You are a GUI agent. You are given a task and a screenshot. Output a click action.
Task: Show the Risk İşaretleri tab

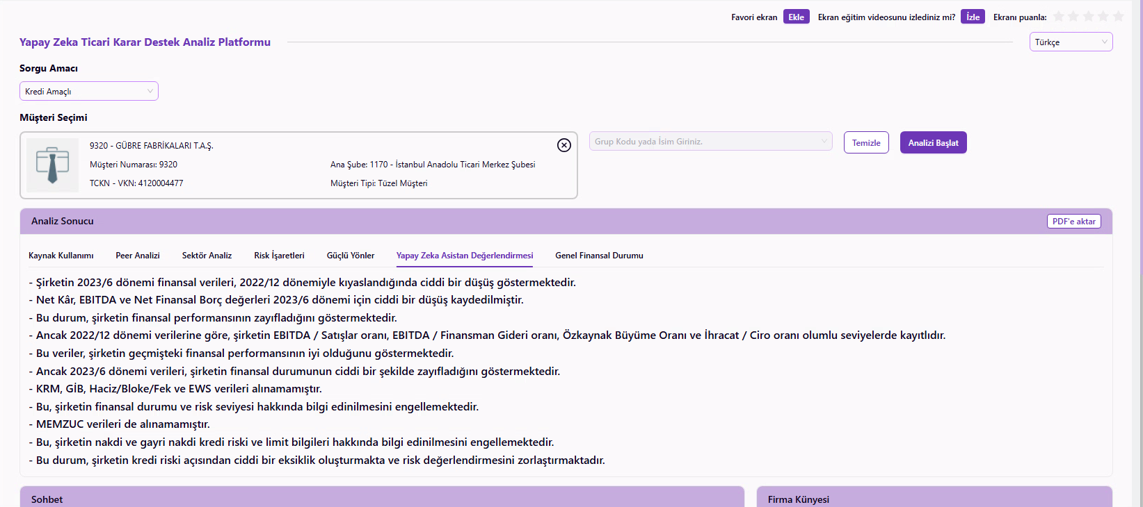[x=279, y=256]
